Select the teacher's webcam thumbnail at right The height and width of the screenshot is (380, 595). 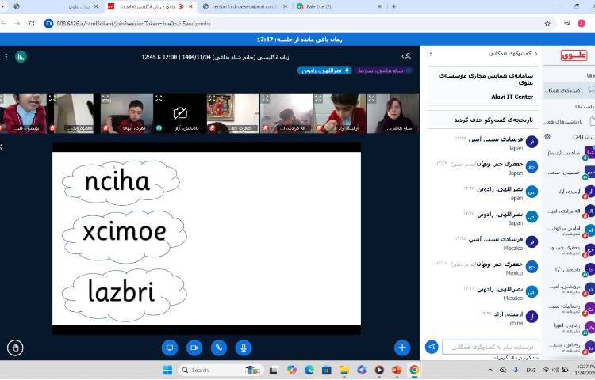pyautogui.click(x=393, y=113)
